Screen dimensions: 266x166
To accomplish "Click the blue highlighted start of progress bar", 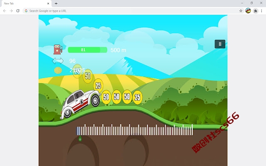I will pos(79,131).
